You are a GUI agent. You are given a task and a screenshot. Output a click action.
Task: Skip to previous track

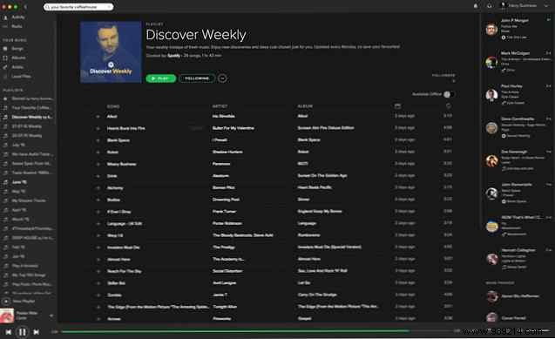coord(8,332)
